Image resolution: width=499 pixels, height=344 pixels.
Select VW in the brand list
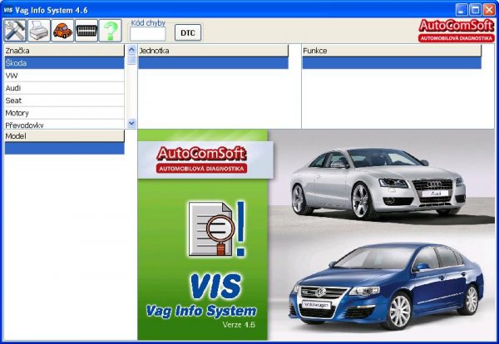click(63, 75)
